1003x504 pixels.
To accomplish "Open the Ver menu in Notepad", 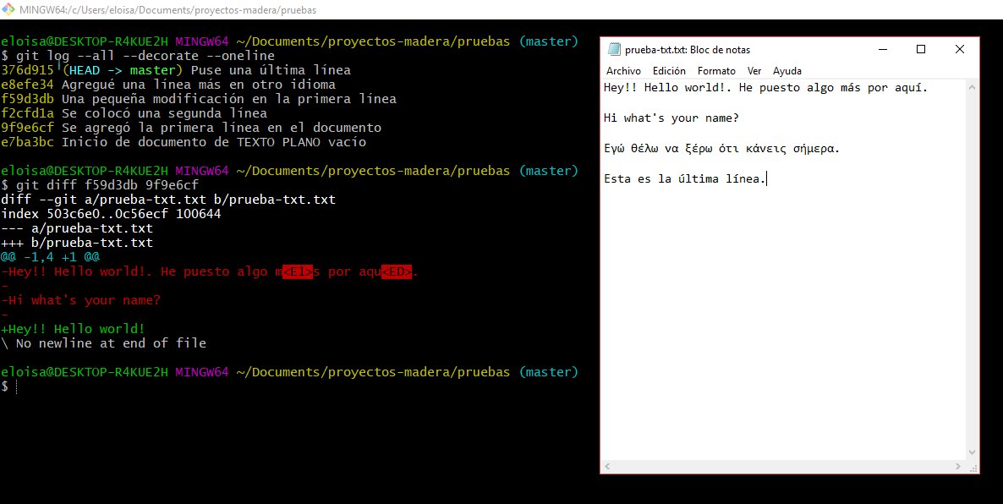I will point(754,71).
